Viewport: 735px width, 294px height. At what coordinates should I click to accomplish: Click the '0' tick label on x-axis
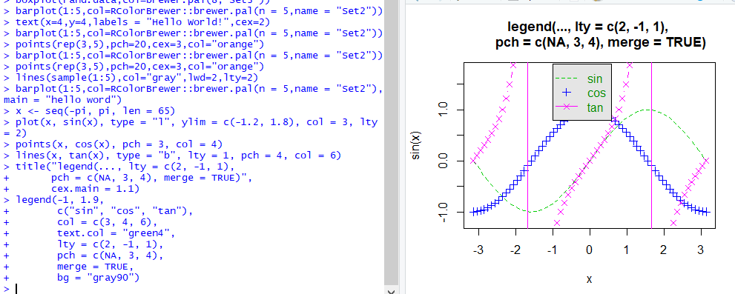pos(589,250)
